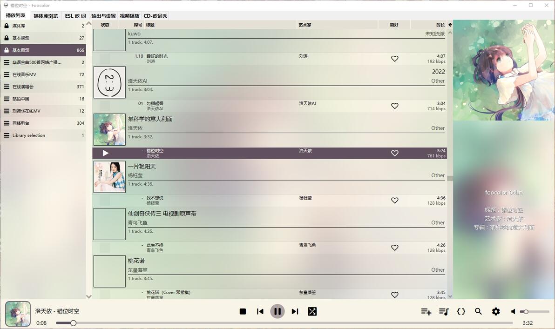555x329 pixels.
Task: Click the seek bar progress slider
Action: (x=284, y=323)
